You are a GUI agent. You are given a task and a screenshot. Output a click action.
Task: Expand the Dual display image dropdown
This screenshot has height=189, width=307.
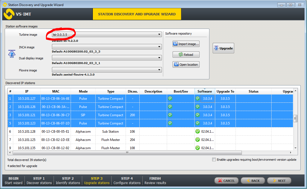click(159, 58)
